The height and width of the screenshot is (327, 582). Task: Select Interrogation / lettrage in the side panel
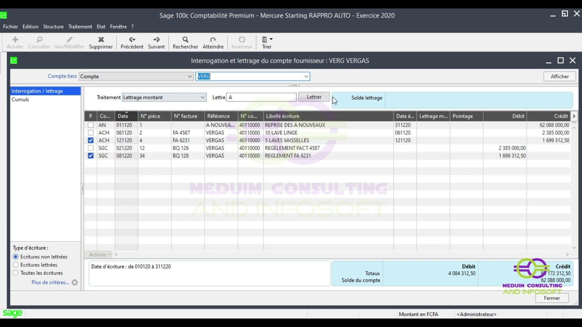tap(45, 91)
